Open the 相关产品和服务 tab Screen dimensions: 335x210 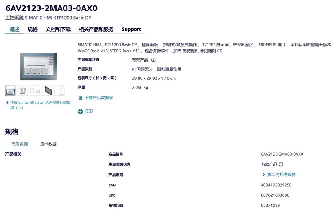[96, 29]
